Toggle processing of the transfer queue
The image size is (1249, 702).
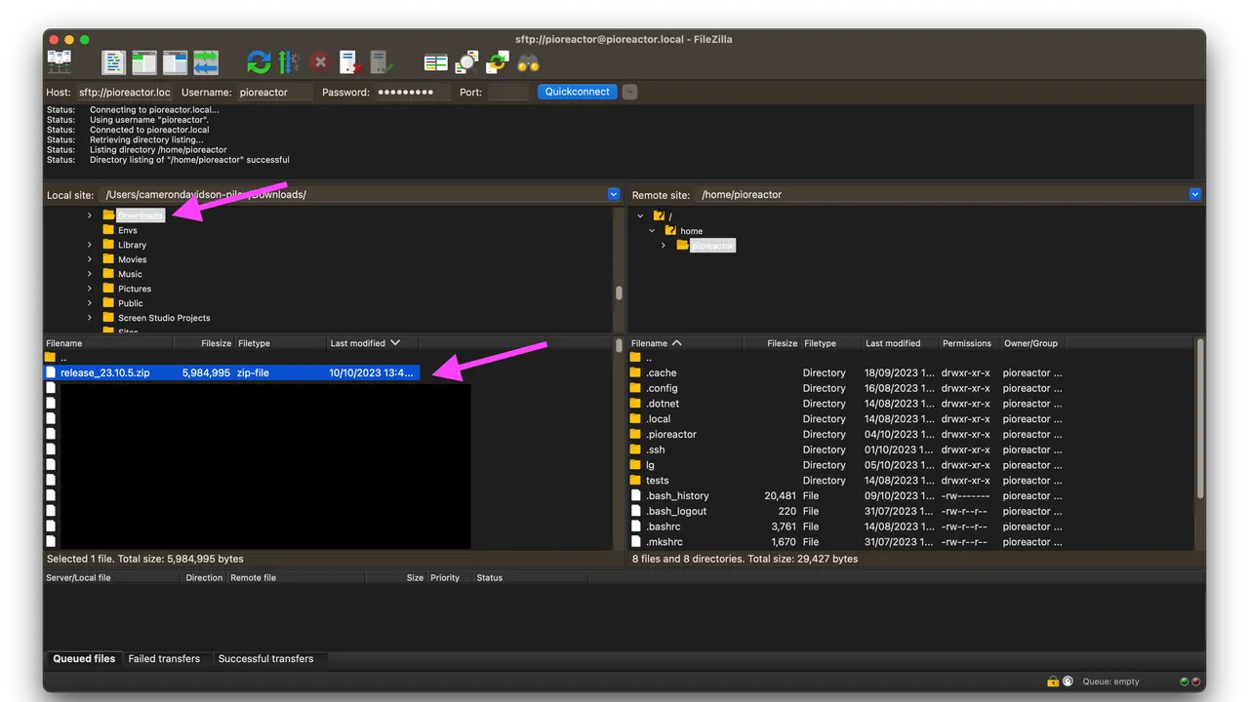pyautogui.click(x=289, y=62)
